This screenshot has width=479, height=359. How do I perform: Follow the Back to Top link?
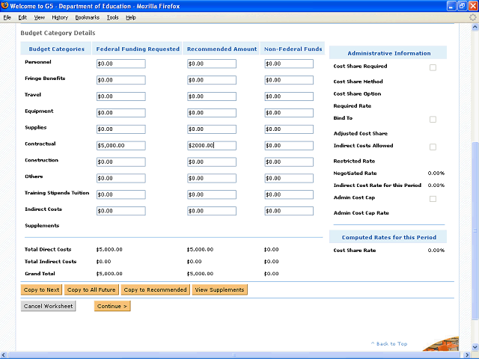[x=389, y=344]
